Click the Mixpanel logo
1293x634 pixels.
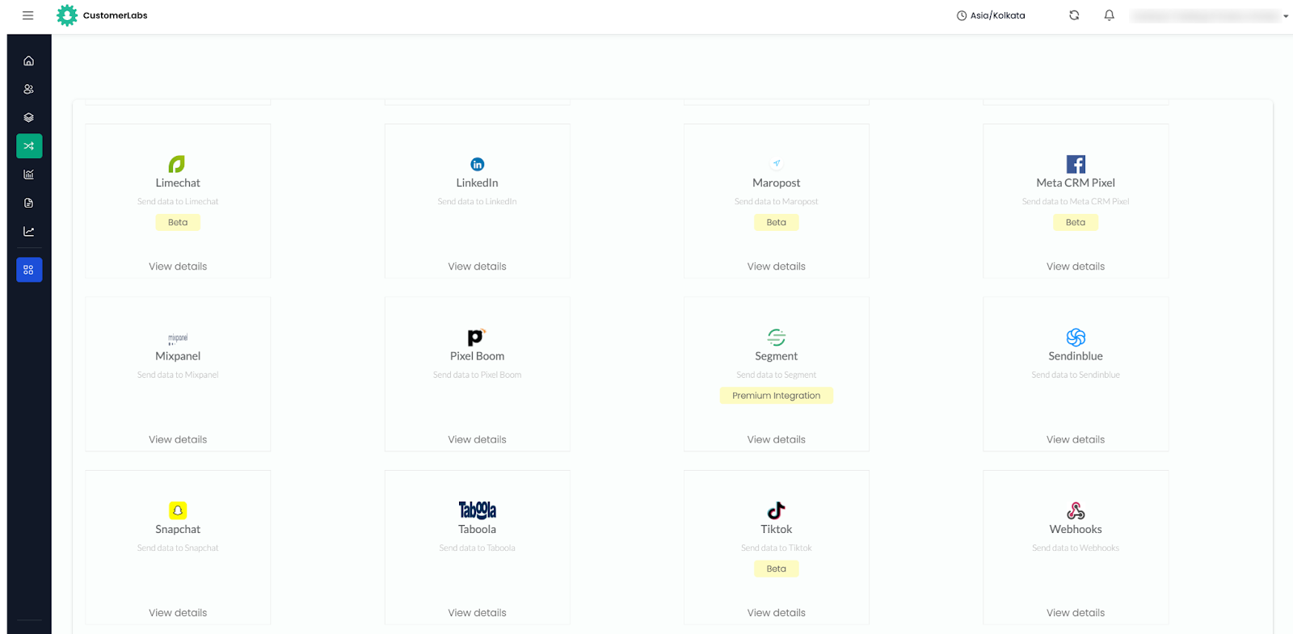pos(178,338)
